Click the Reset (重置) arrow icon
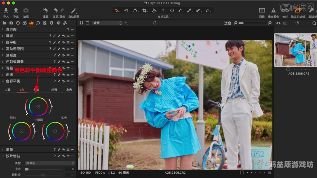 point(46,11)
